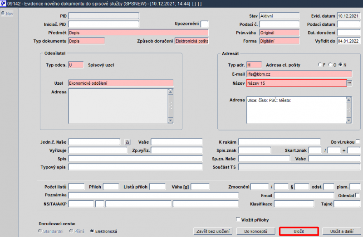The height and width of the screenshot is (237, 363).
Task: Click the Název field with Název 15
Action: 297,83
